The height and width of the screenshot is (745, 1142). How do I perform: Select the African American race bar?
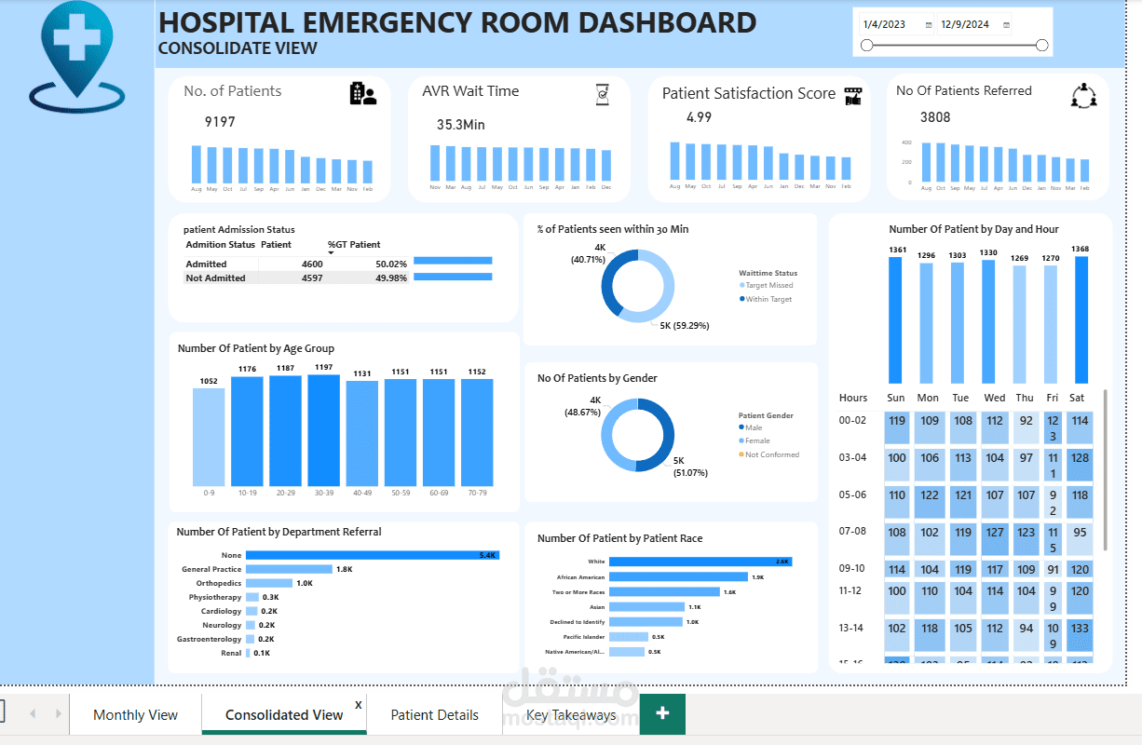[678, 577]
